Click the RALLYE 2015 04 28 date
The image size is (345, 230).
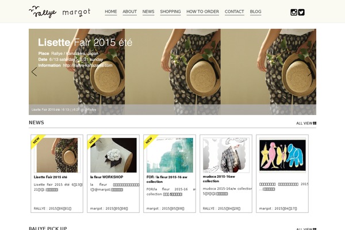[221, 208]
